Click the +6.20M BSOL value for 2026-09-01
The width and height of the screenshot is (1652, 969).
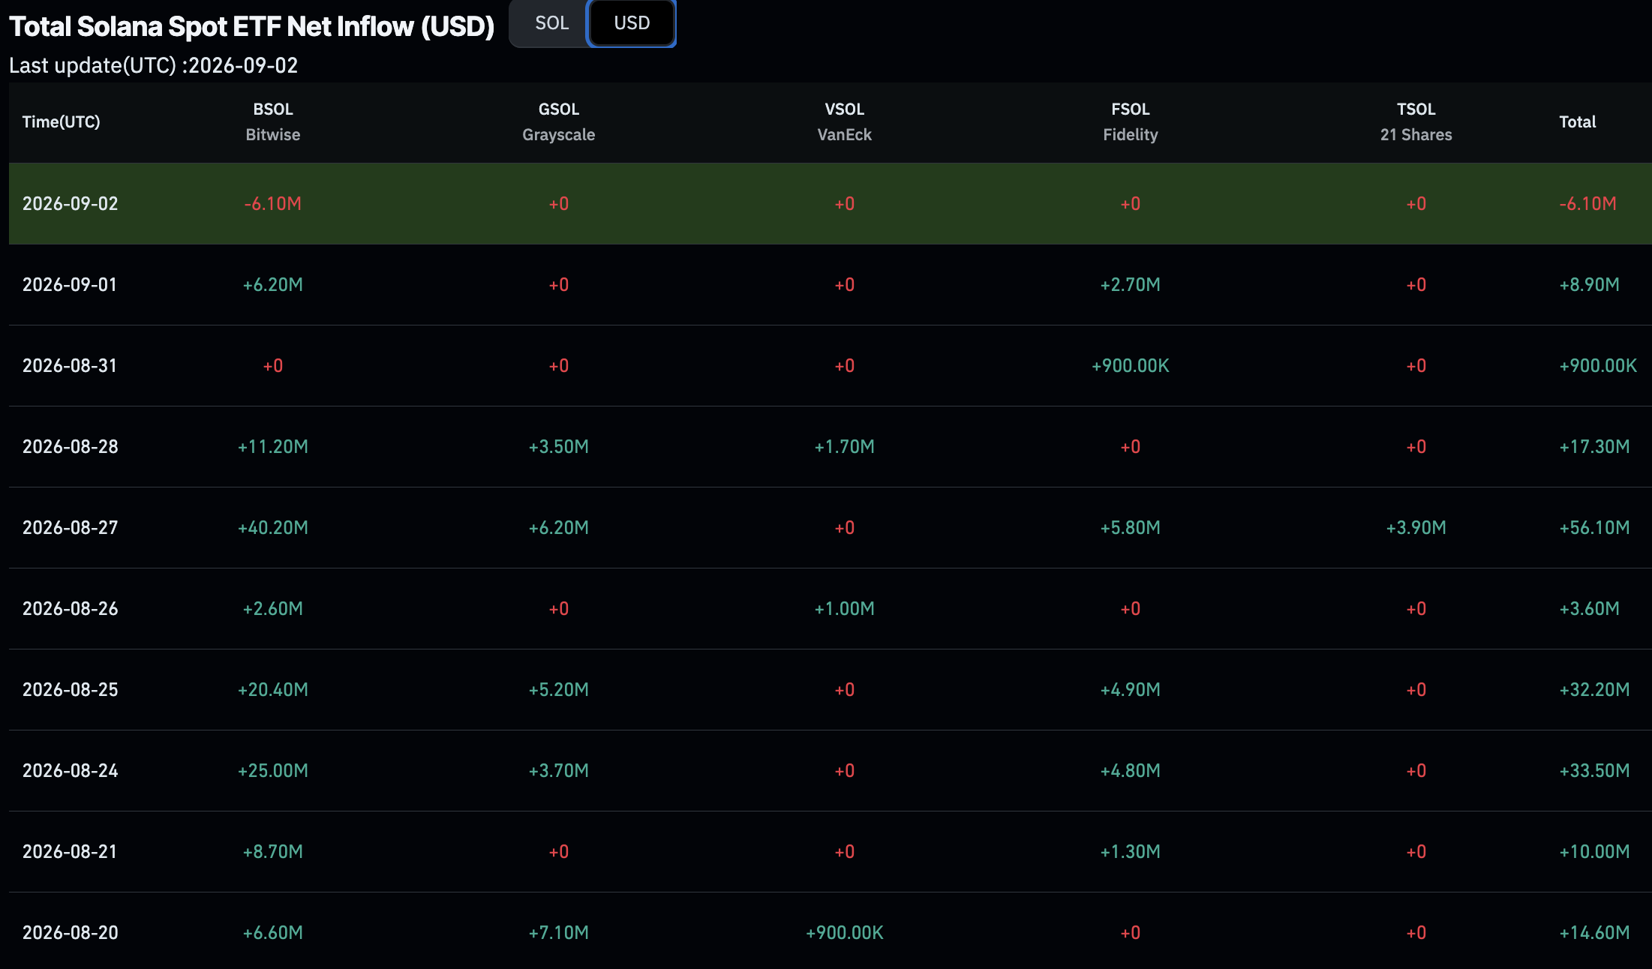coord(273,284)
